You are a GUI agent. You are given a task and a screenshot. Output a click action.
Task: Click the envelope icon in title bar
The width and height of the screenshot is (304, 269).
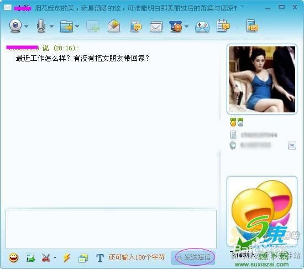click(x=8, y=8)
